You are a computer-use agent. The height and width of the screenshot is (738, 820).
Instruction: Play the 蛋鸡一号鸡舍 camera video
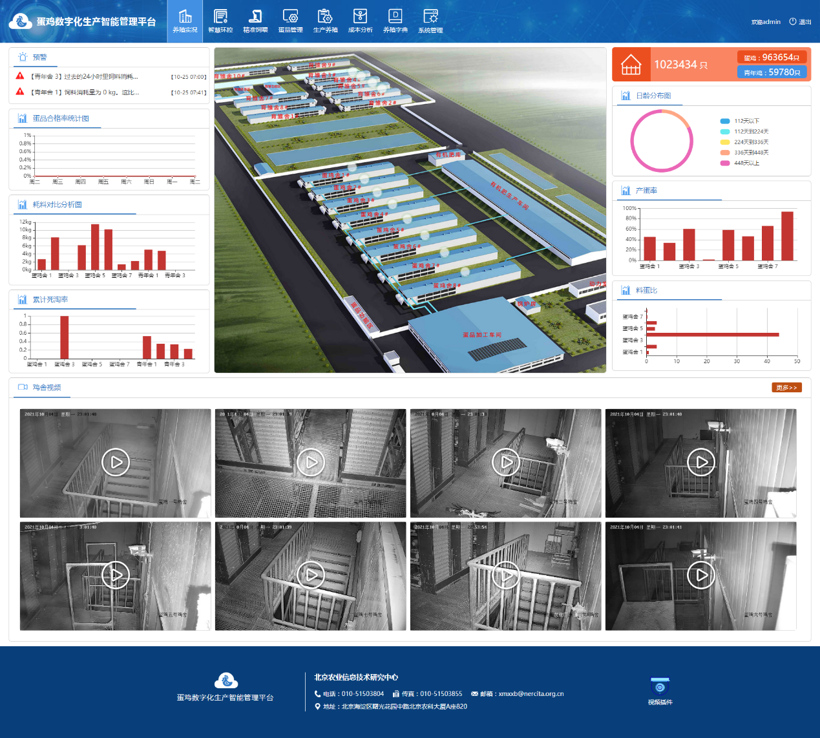(116, 462)
